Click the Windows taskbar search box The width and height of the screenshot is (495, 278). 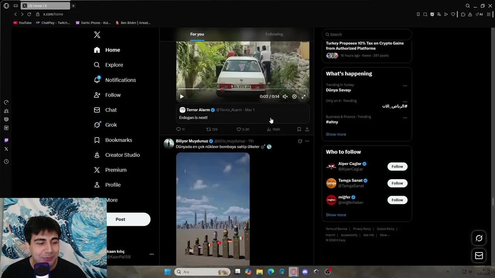tap(202, 272)
